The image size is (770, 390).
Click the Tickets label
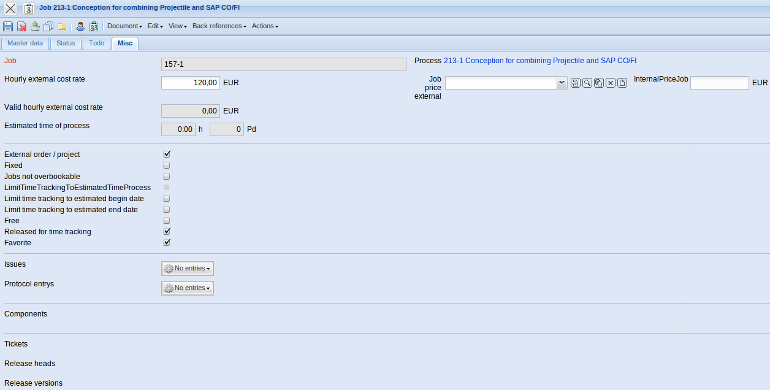tap(16, 344)
